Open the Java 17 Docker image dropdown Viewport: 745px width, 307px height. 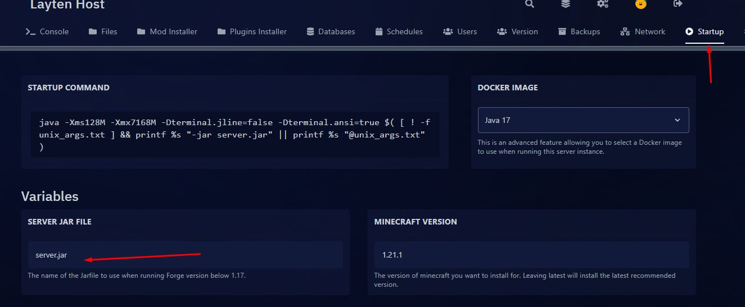tap(583, 120)
